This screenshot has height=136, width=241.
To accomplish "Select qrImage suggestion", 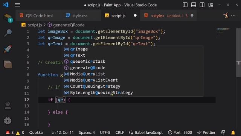I will [x=133, y=49].
